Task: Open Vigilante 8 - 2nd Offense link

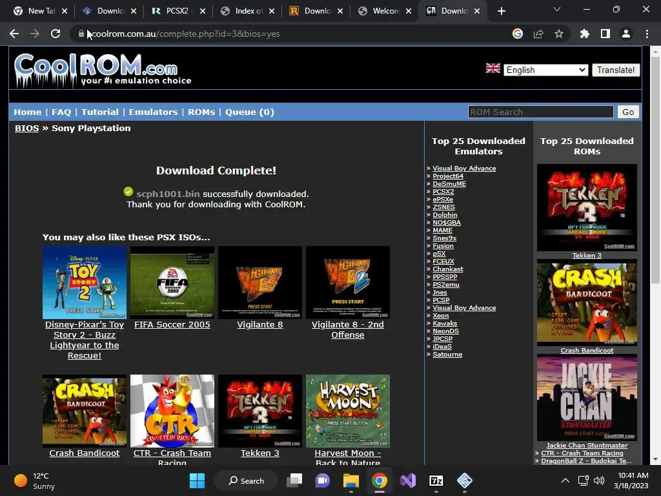Action: (347, 330)
